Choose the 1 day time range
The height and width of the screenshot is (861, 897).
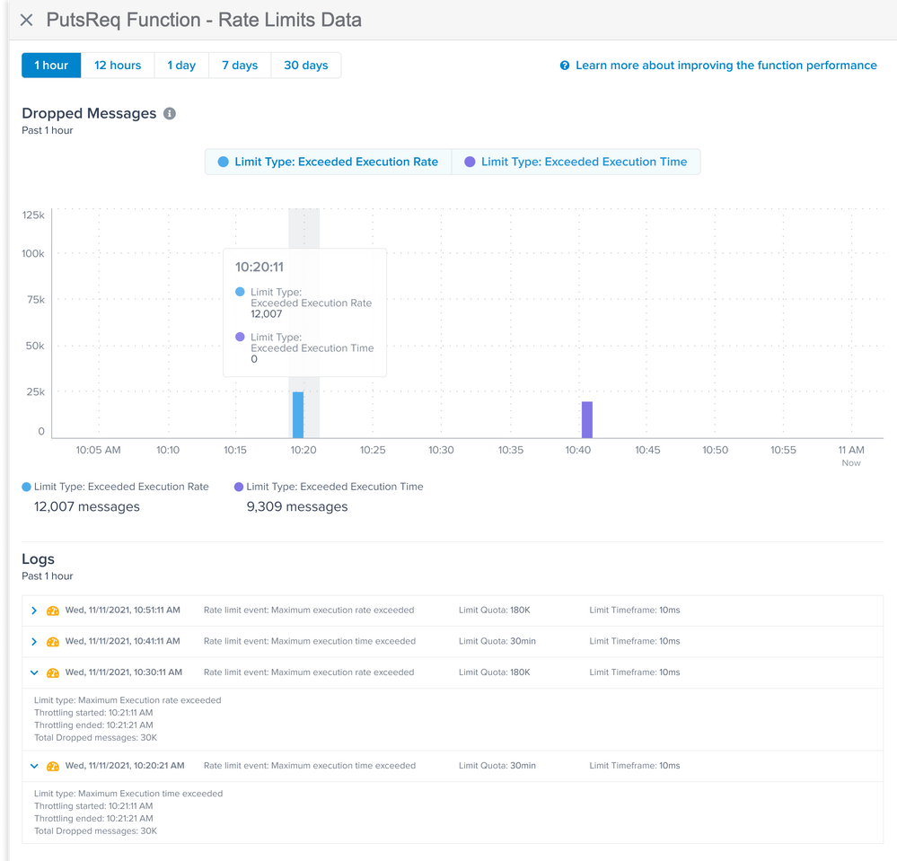[x=181, y=66]
